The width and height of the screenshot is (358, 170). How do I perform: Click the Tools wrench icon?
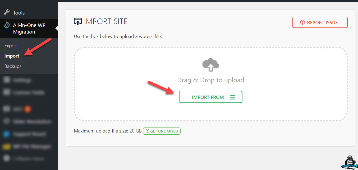[x=7, y=12]
